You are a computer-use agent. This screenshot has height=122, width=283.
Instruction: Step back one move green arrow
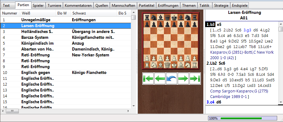pyautogui.click(x=160, y=79)
